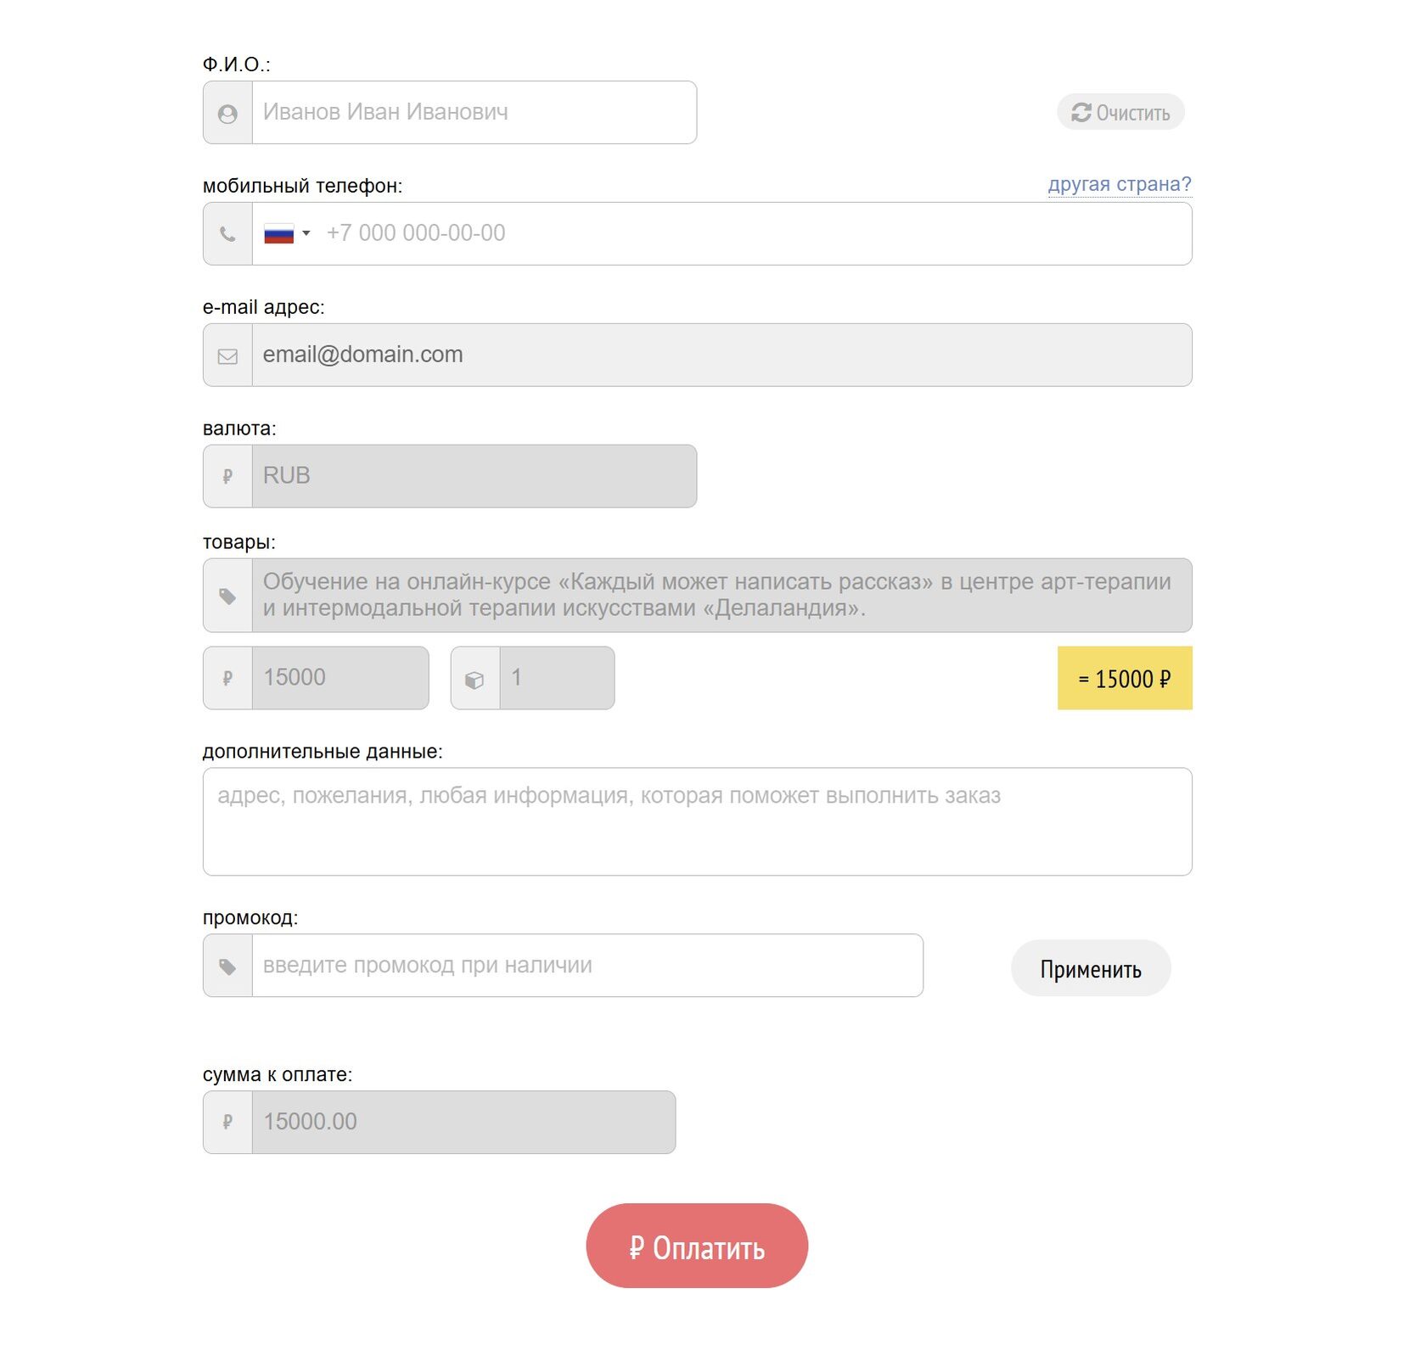Click the red Оплатить pay button

pos(697,1246)
